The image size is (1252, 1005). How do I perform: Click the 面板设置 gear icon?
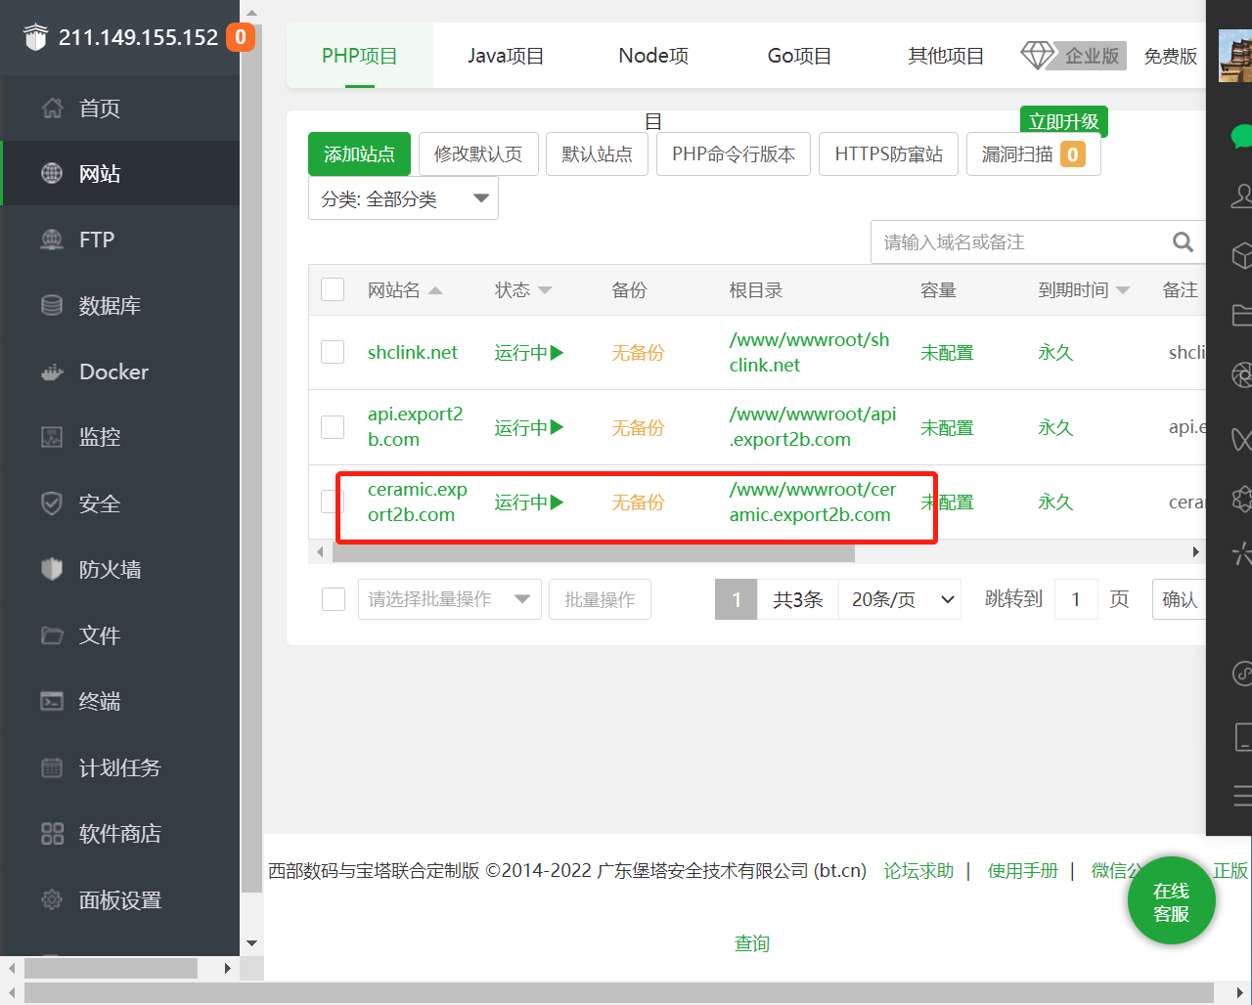coord(52,899)
